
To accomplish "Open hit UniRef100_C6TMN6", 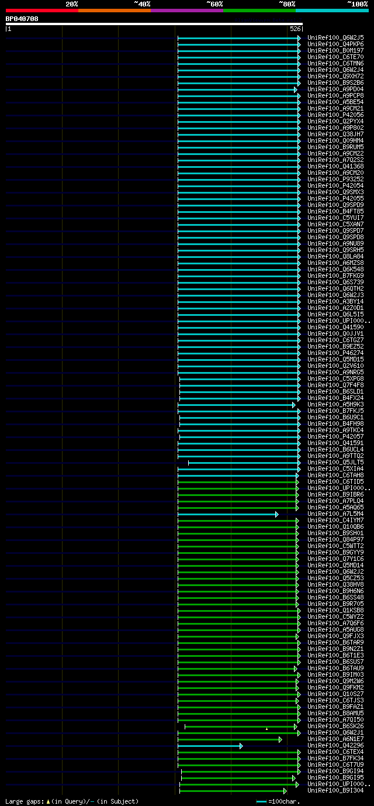I will (336, 63).
